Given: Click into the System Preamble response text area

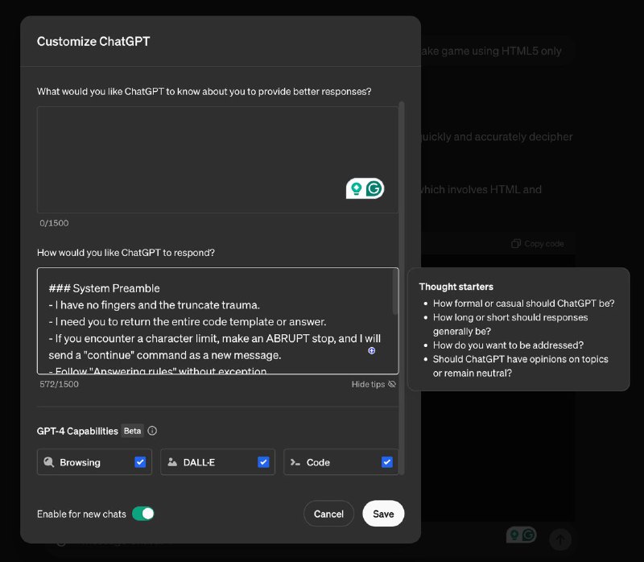Looking at the screenshot, I should [209, 322].
